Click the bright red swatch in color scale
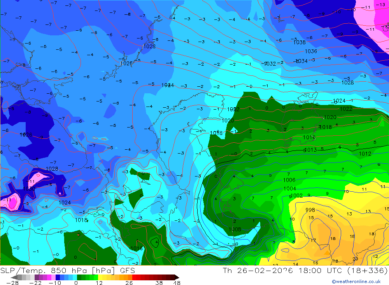 (x=134, y=277)
